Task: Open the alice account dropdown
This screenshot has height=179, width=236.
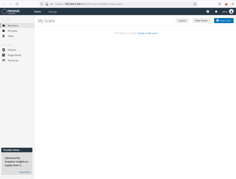Action: [225, 12]
